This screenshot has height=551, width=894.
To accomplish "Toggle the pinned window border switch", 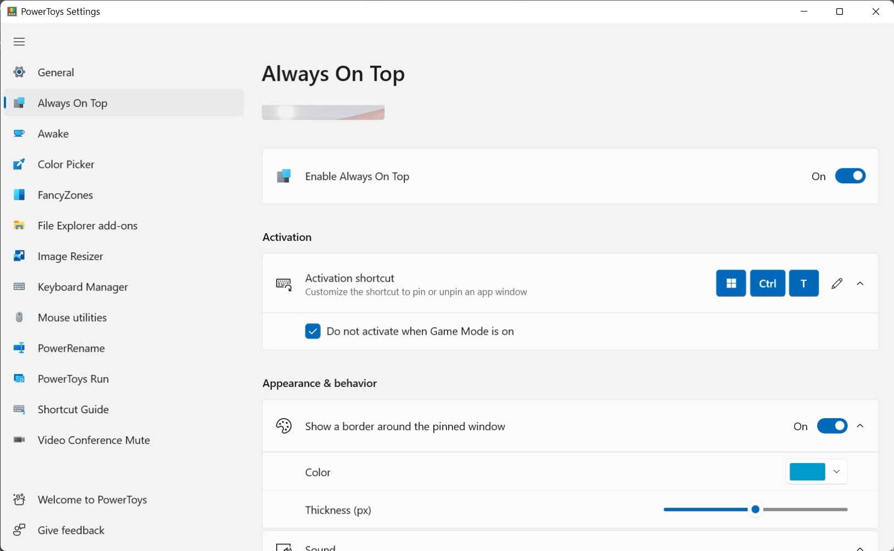I will point(832,426).
